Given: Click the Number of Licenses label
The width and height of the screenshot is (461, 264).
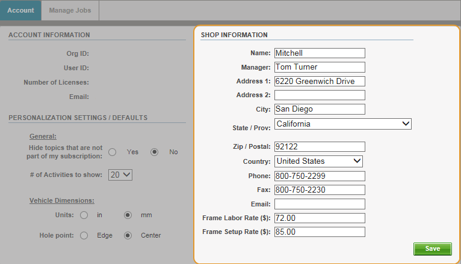Looking at the screenshot, I should [x=56, y=82].
